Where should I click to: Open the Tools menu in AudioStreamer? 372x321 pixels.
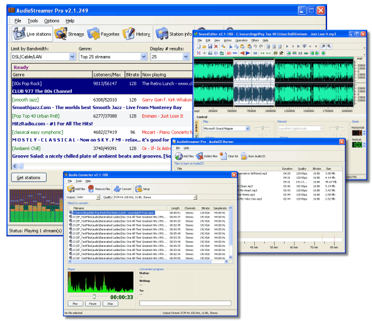tap(33, 20)
